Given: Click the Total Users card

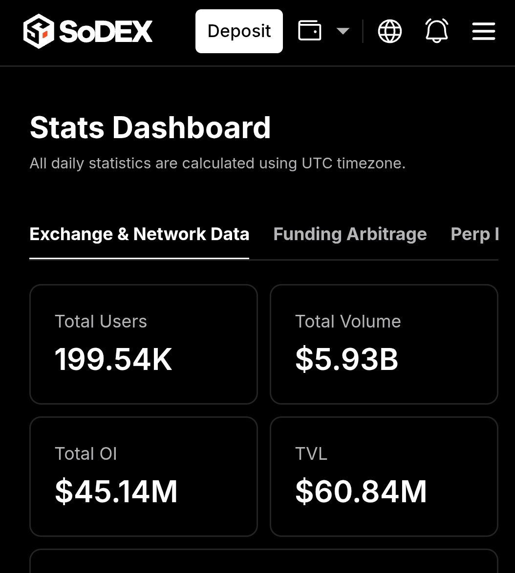Looking at the screenshot, I should [x=143, y=344].
